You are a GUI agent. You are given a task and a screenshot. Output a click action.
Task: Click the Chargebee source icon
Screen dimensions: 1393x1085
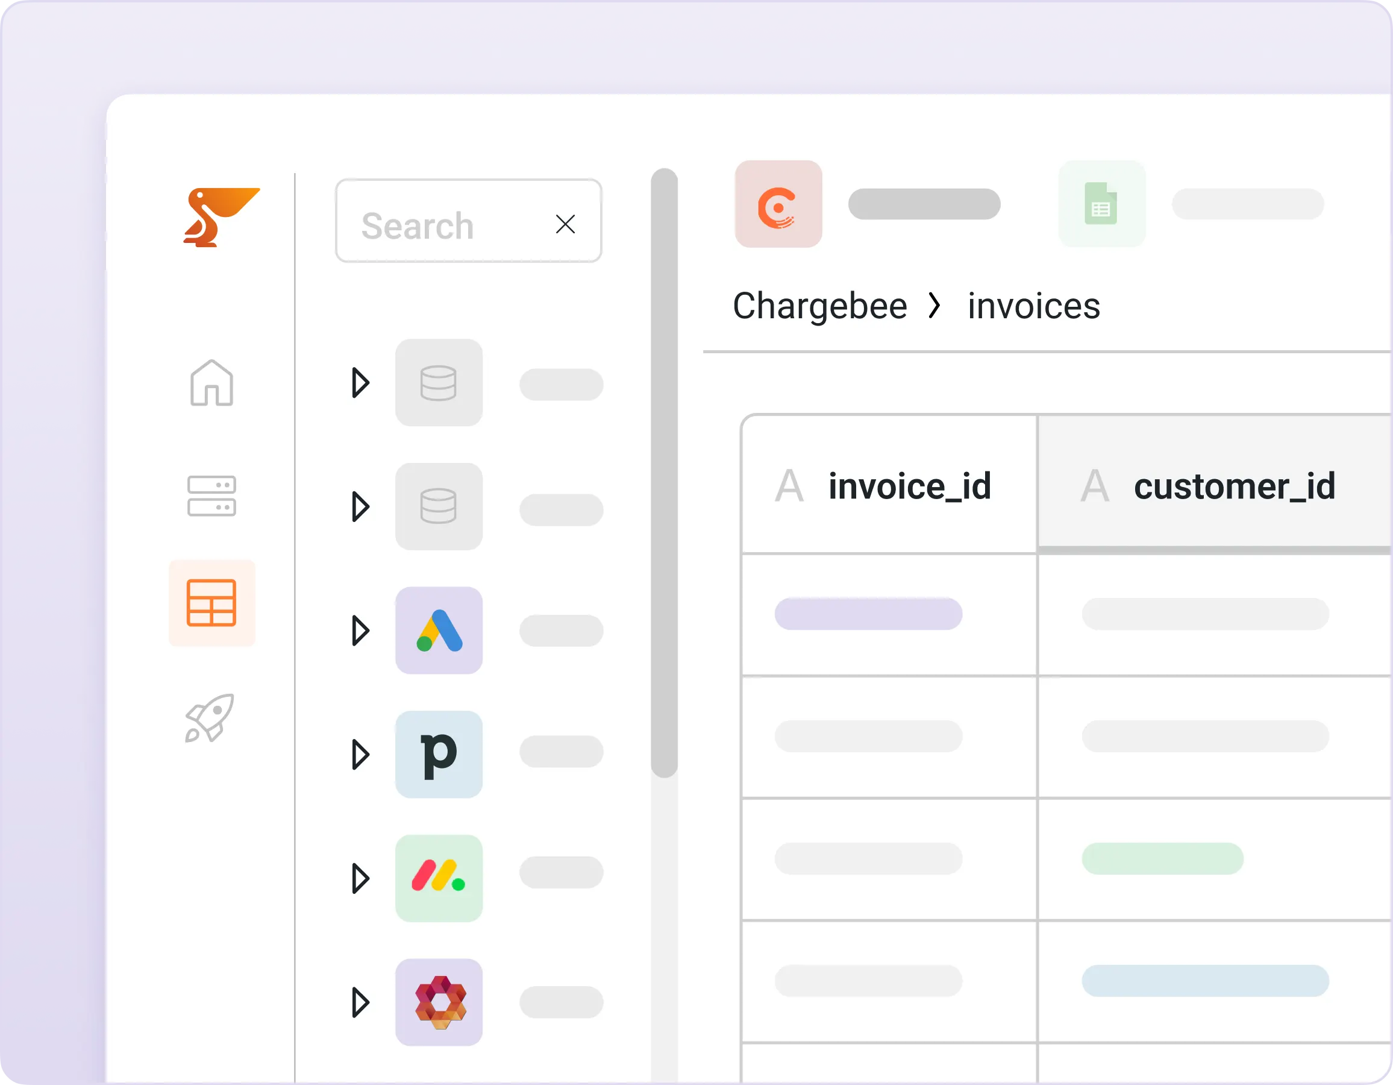coord(778,204)
